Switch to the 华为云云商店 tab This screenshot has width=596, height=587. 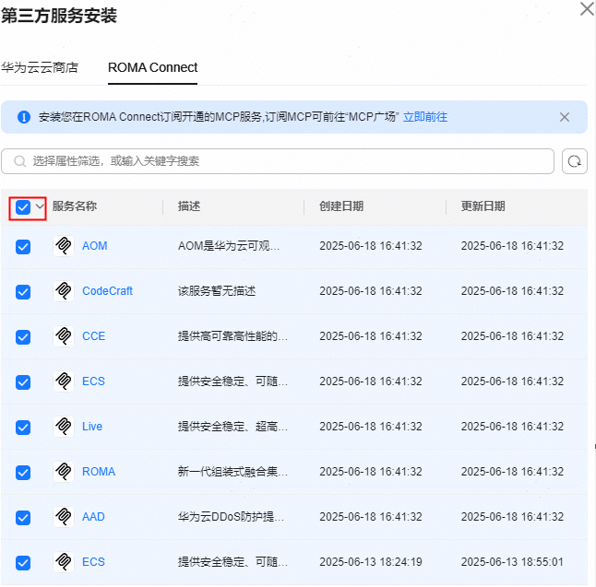pyautogui.click(x=40, y=67)
